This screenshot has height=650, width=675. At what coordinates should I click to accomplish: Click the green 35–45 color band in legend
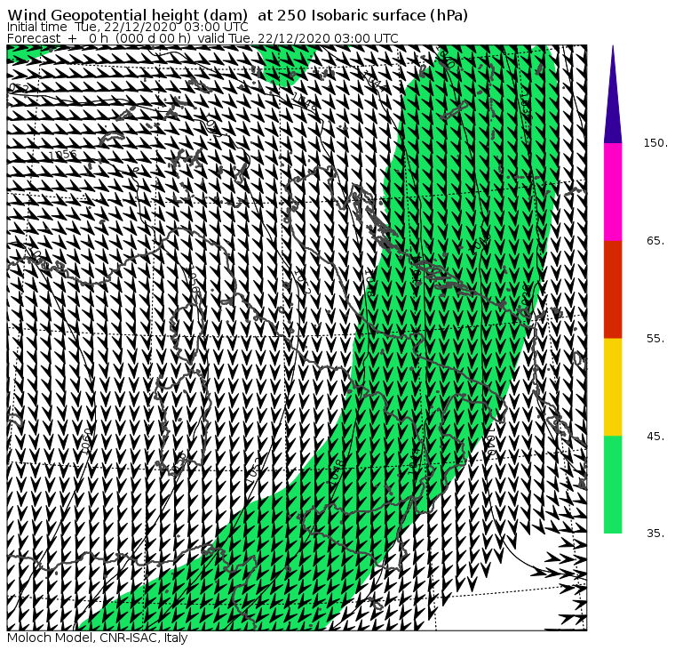point(613,485)
